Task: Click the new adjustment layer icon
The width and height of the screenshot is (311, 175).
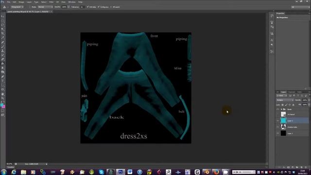Action: (x=293, y=167)
